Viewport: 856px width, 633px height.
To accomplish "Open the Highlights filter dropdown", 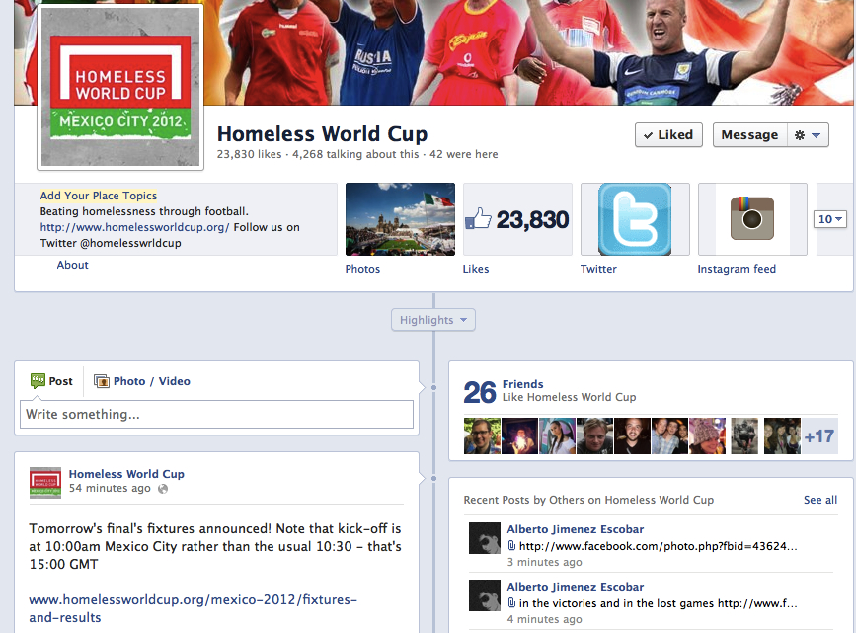I will pos(433,320).
